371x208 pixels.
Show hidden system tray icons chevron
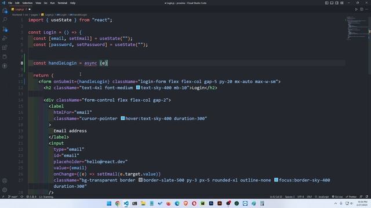click(x=336, y=203)
